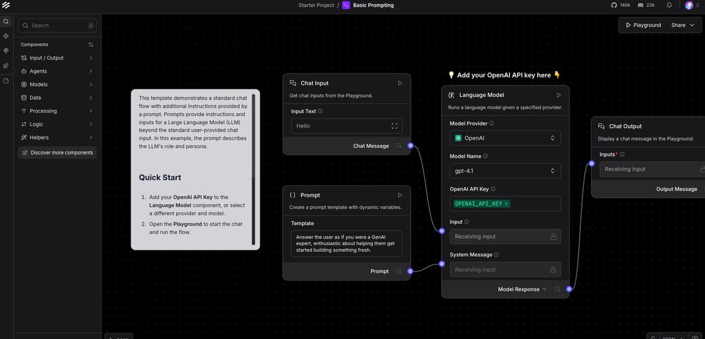Open the component filter settings icon
The image size is (705, 339).
[91, 45]
